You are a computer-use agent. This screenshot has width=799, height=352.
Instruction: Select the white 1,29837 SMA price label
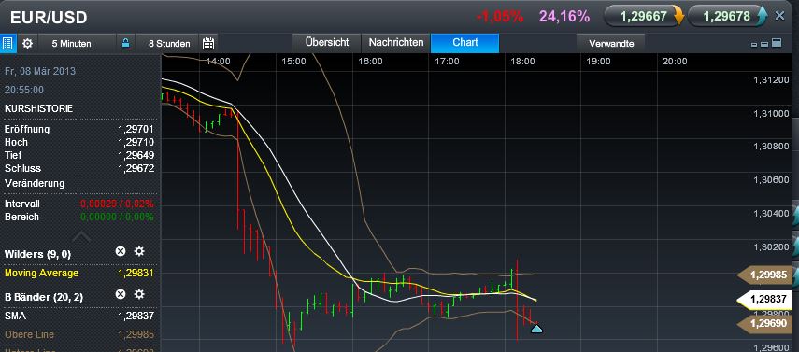[765, 300]
